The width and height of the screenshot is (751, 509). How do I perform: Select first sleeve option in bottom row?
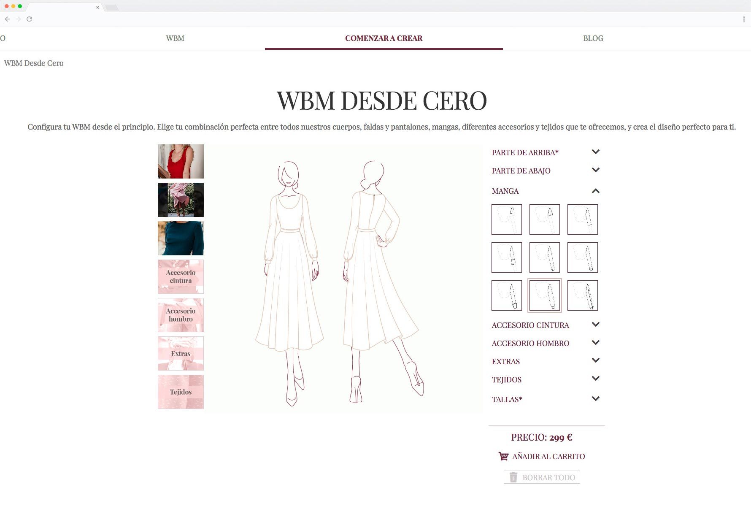[x=507, y=295]
